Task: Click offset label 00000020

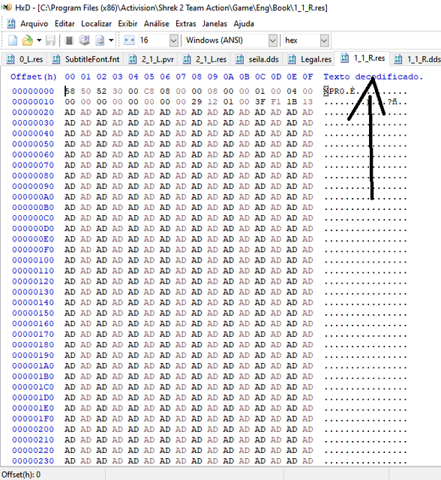Action: (x=33, y=112)
